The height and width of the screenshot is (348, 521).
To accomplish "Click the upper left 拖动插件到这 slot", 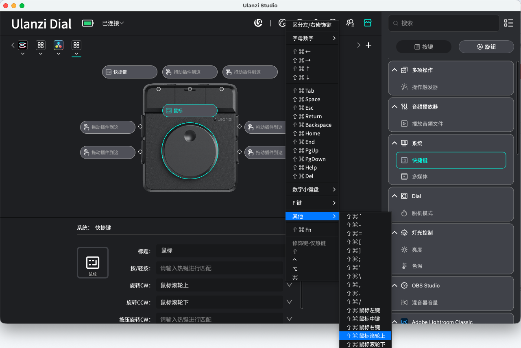I will point(108,127).
